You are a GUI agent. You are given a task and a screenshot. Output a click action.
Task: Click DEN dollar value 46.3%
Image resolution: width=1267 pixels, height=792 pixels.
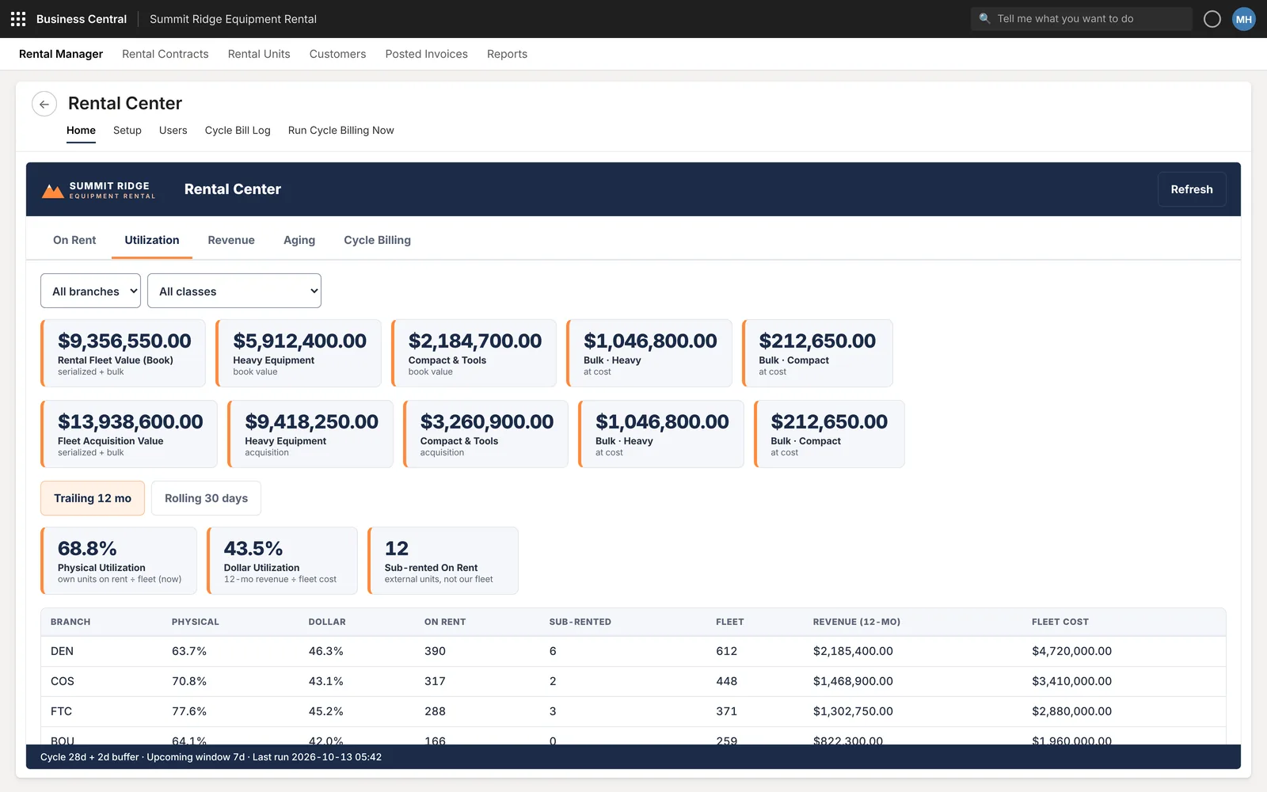326,651
